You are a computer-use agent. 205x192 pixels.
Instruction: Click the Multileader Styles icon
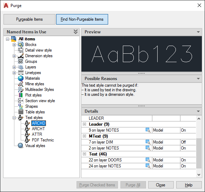click(21, 90)
